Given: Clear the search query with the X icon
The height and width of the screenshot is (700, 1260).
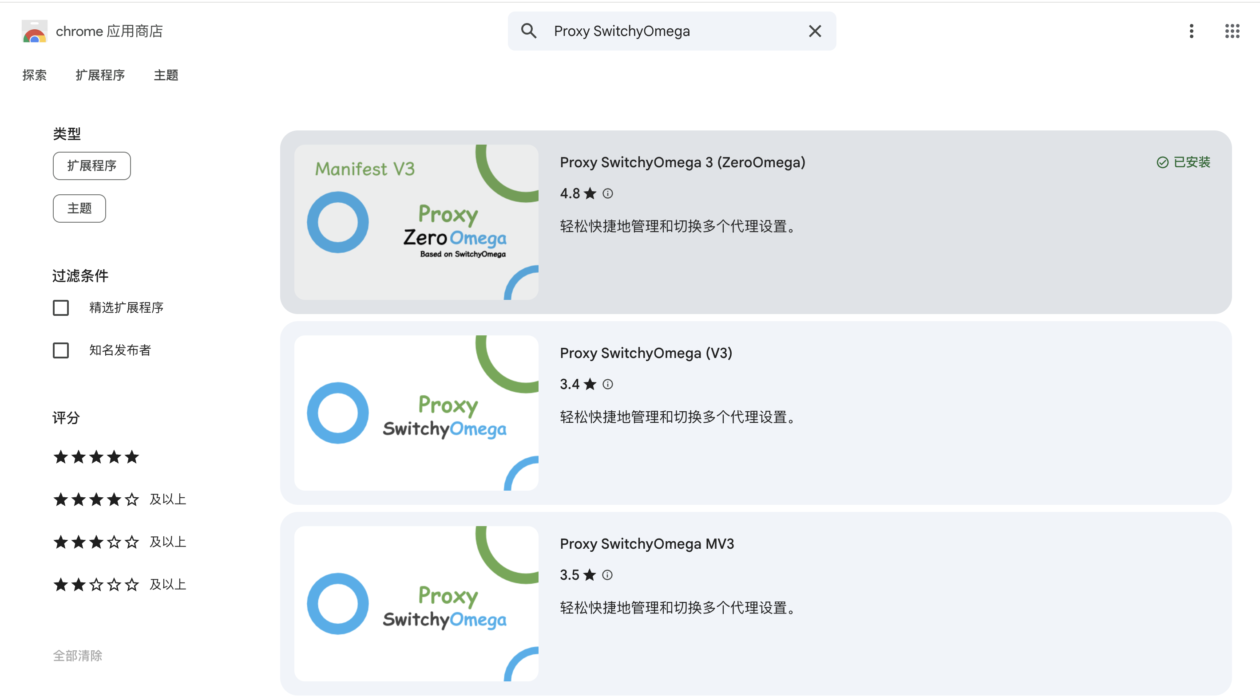Looking at the screenshot, I should pyautogui.click(x=815, y=31).
